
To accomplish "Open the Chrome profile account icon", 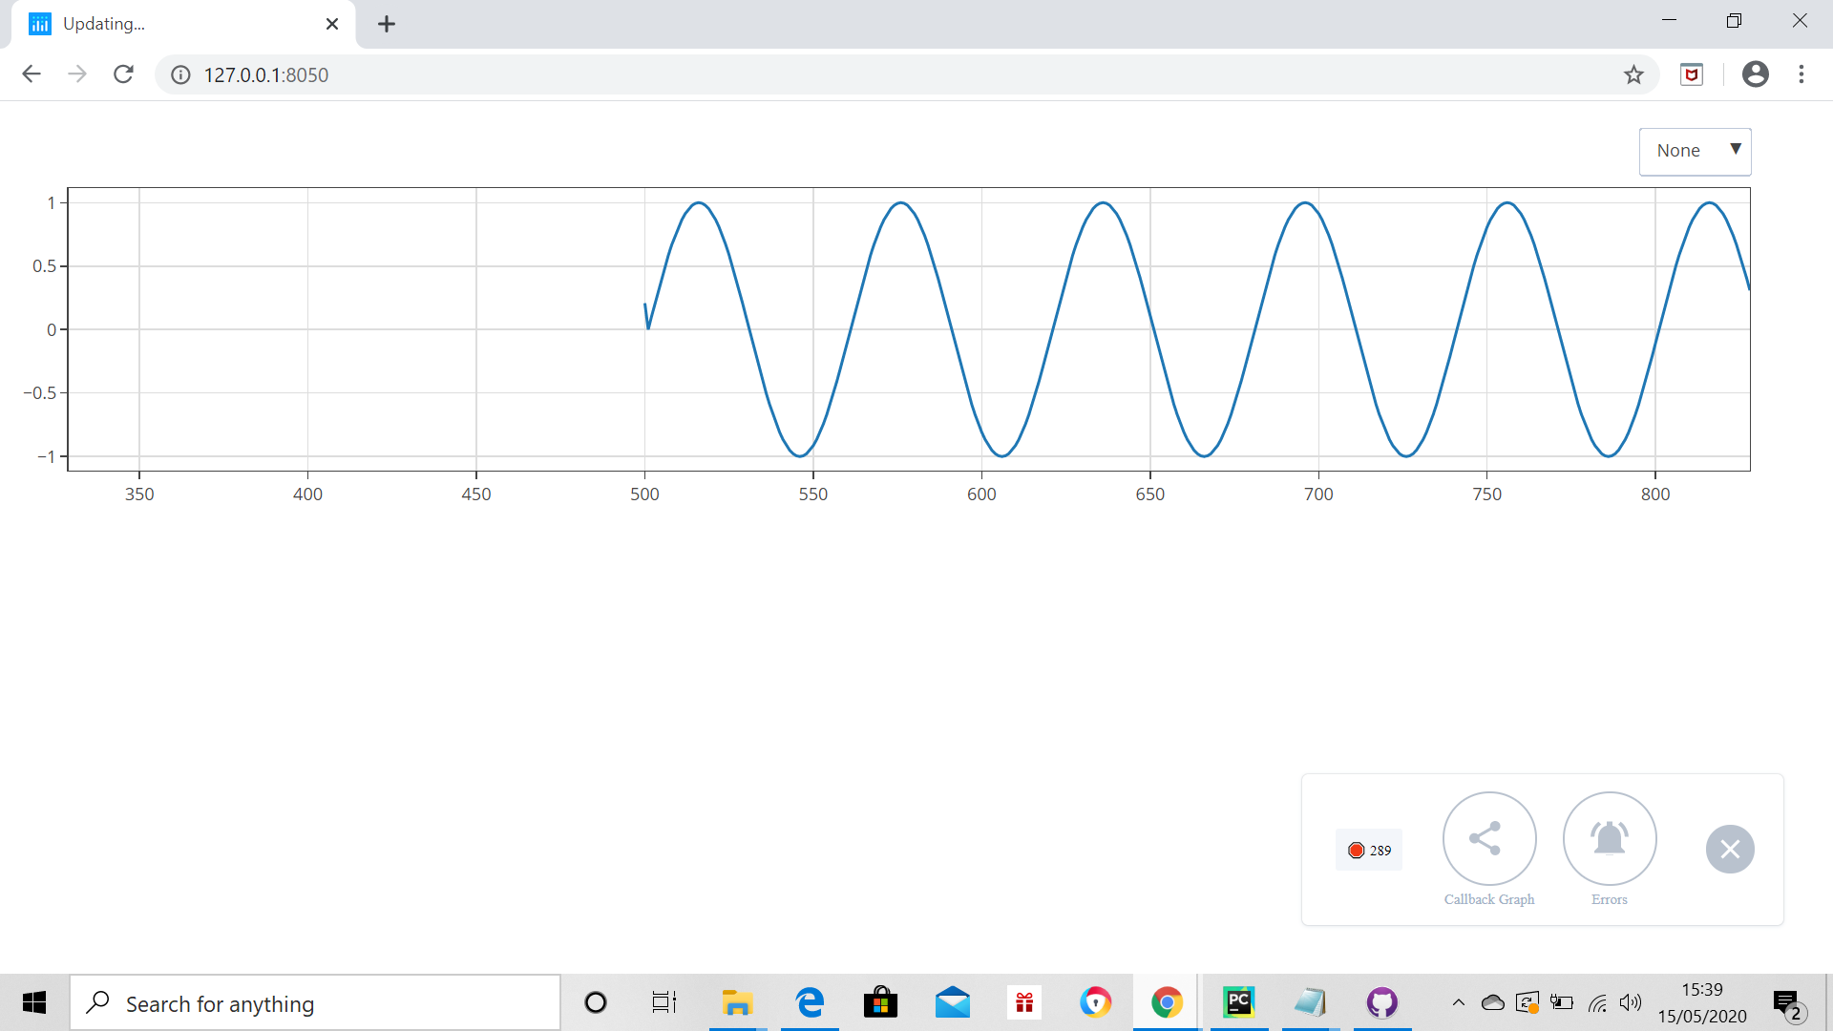I will pos(1755,74).
